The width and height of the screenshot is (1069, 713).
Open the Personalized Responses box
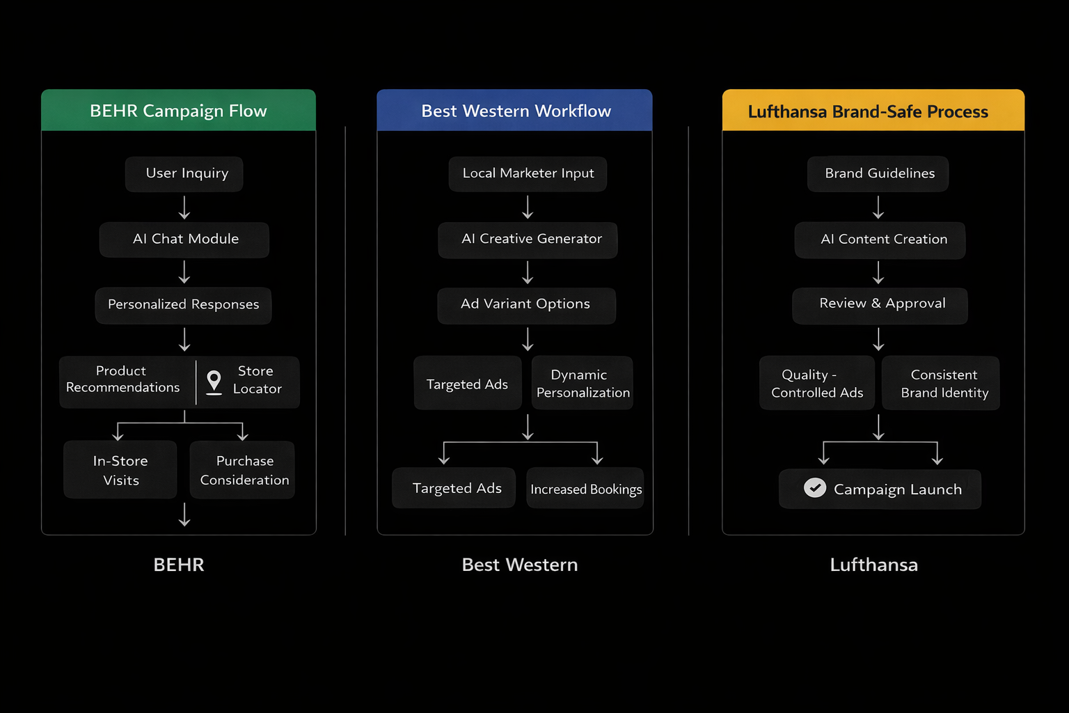coord(183,305)
